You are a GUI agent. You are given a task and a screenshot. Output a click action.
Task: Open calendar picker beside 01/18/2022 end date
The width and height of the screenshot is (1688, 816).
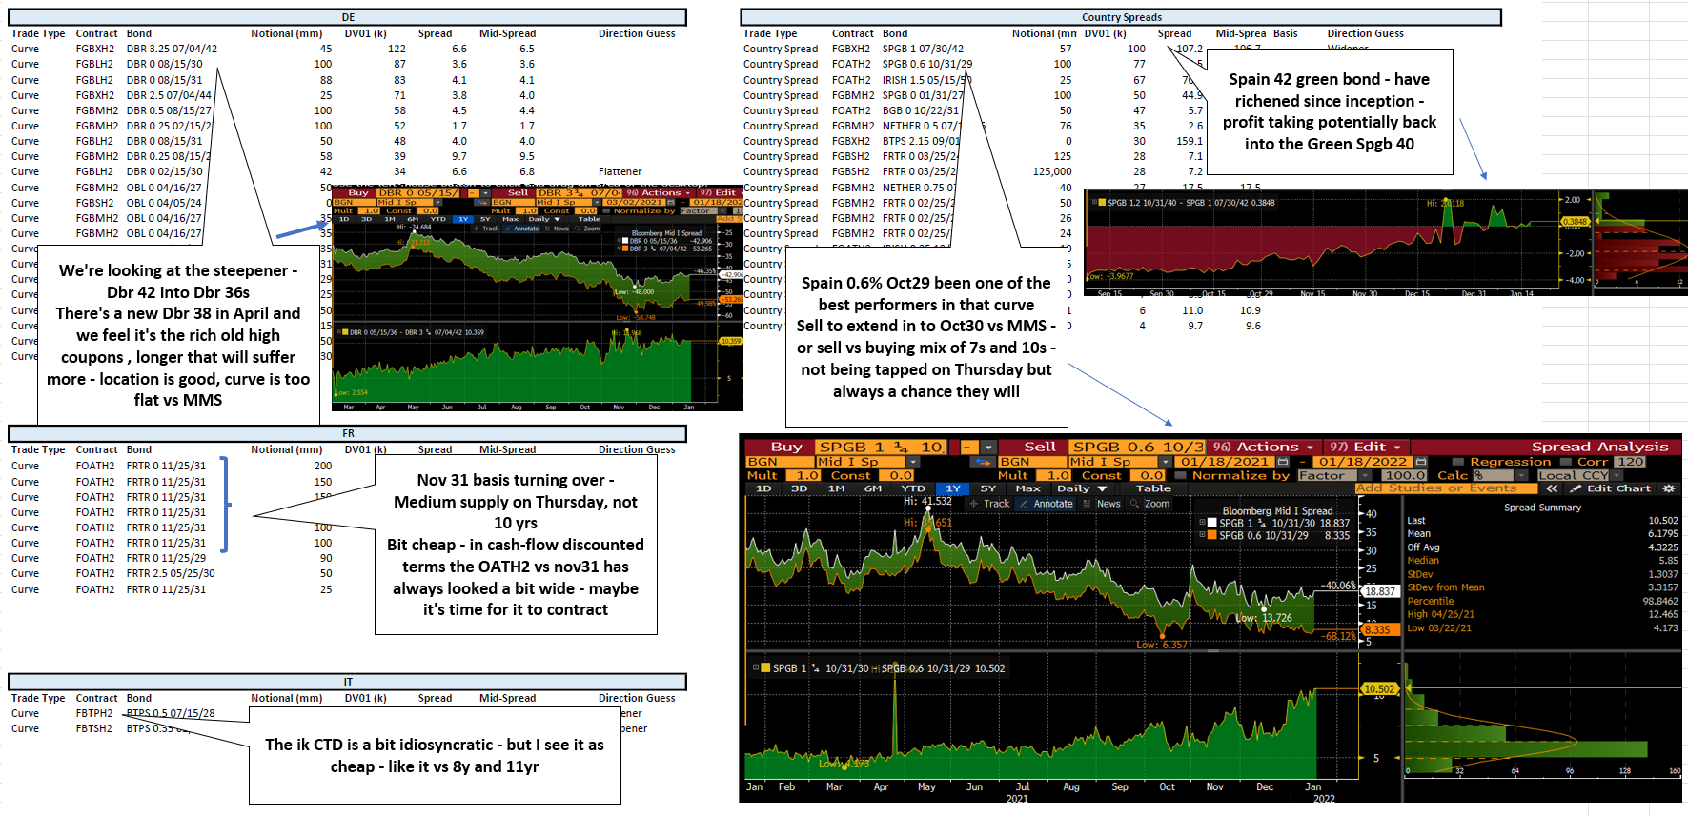pyautogui.click(x=1420, y=462)
